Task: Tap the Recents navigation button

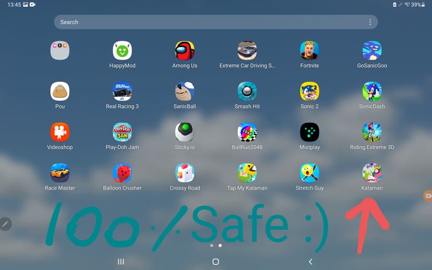Action: (x=121, y=262)
